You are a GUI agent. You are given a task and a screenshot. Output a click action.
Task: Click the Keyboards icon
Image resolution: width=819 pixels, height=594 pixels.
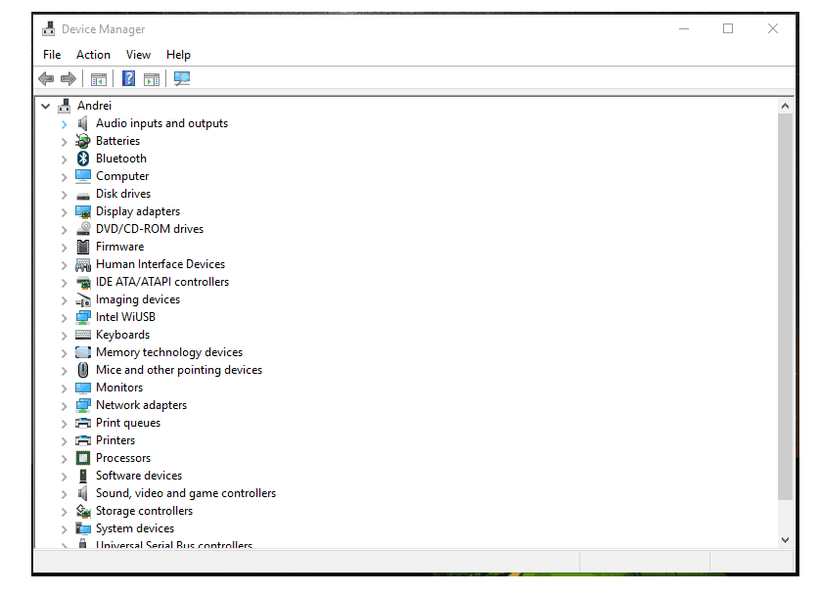pos(83,335)
